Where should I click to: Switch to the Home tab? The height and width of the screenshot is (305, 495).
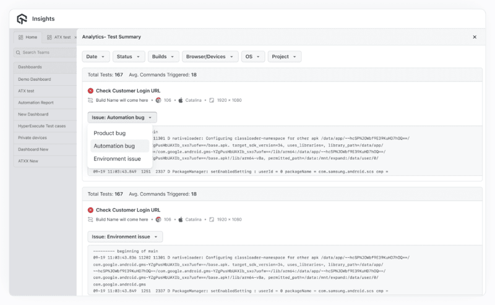(28, 37)
